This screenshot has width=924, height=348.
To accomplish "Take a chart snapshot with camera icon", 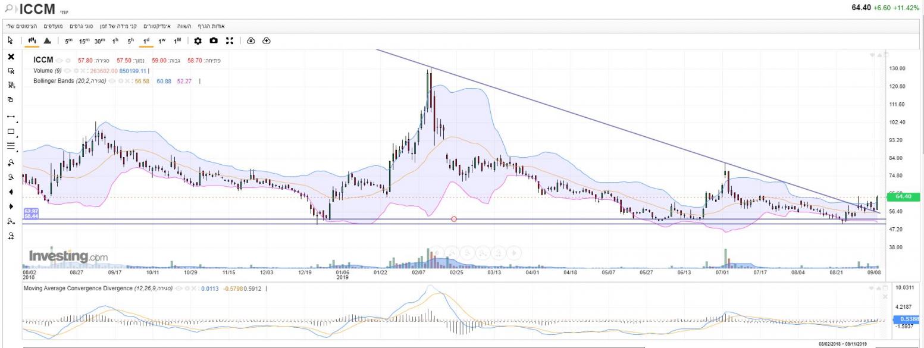I will point(214,40).
